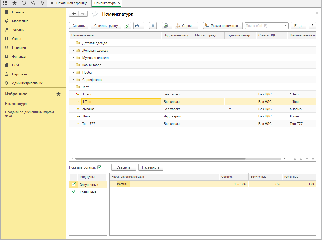The image size is (324, 240).
Task: Expand the Женская одежда folder
Action: point(73,50)
